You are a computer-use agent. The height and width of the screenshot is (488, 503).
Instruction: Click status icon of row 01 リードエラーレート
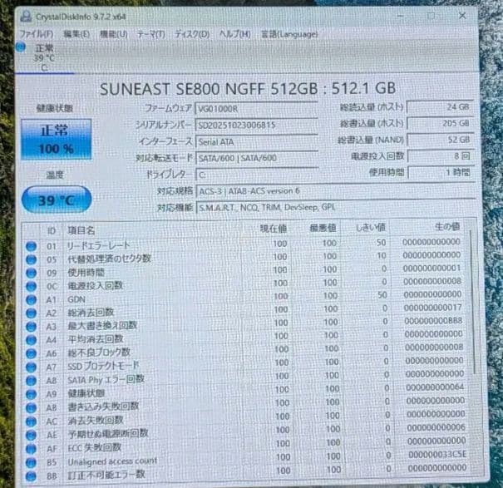pos(31,246)
